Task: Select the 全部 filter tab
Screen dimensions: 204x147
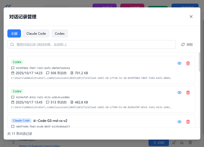Action: click(x=14, y=34)
